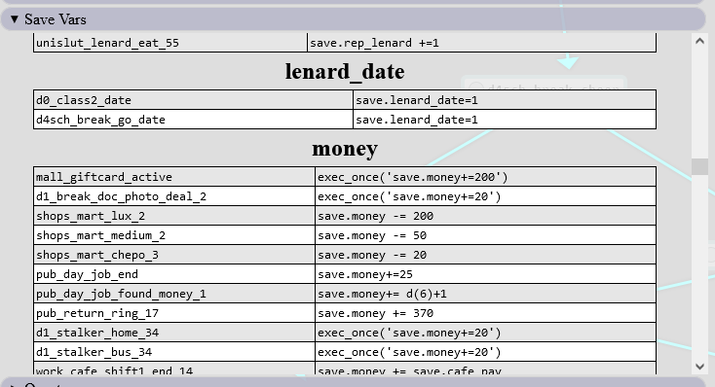Collapse the Save Vars section
The image size is (715, 387).
coord(15,19)
